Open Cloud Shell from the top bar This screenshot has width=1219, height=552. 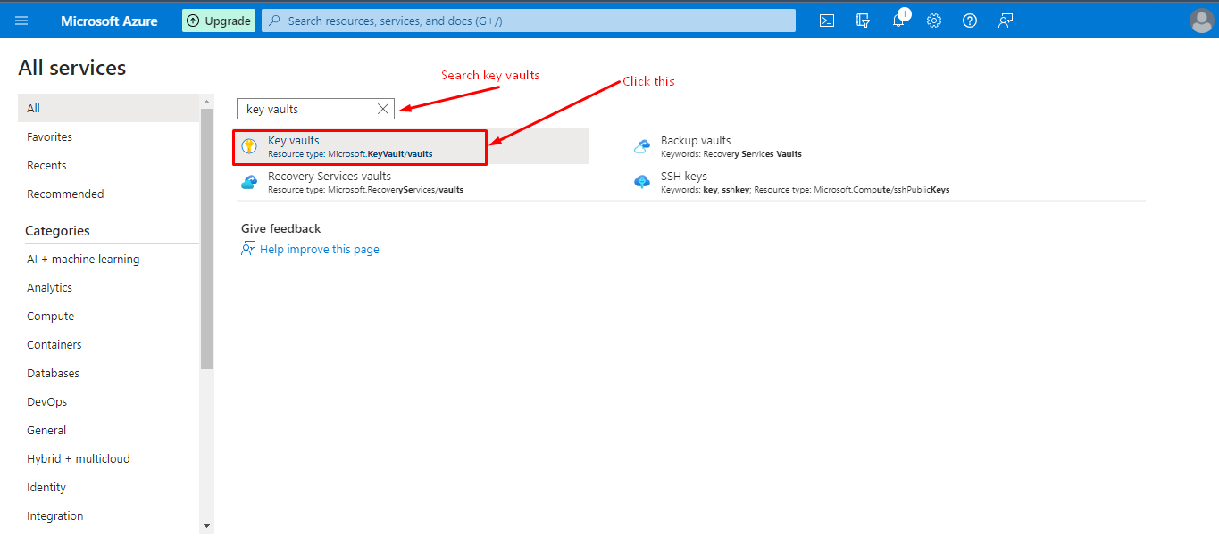pos(827,21)
